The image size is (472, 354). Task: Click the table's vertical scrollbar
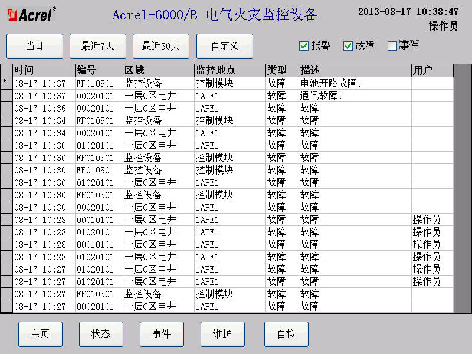tap(462, 189)
